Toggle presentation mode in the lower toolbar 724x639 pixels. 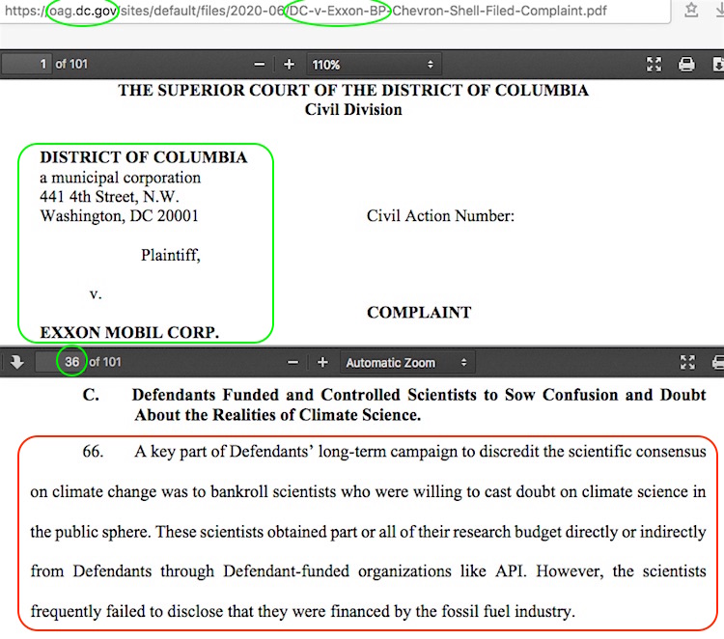(687, 362)
